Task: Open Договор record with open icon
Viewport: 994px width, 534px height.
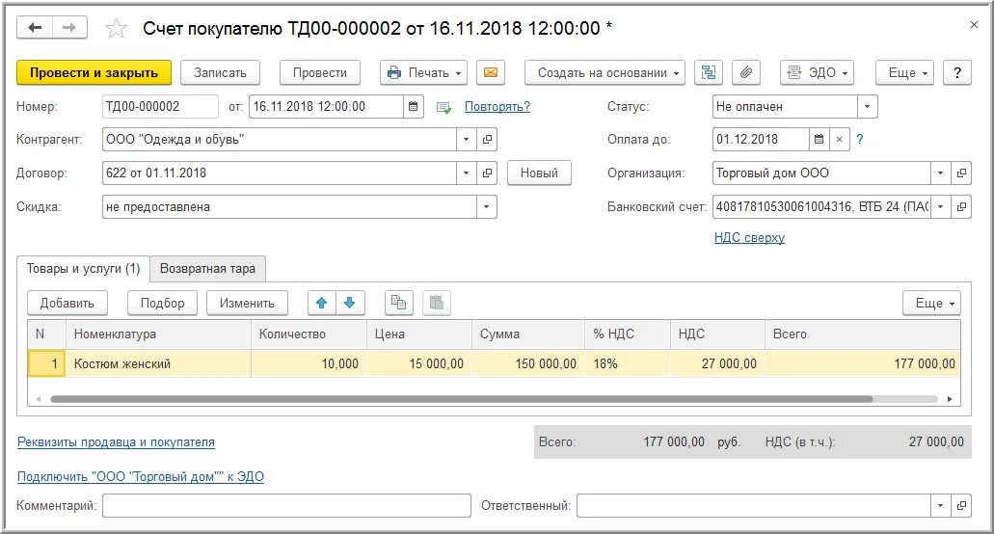Action: 487,173
